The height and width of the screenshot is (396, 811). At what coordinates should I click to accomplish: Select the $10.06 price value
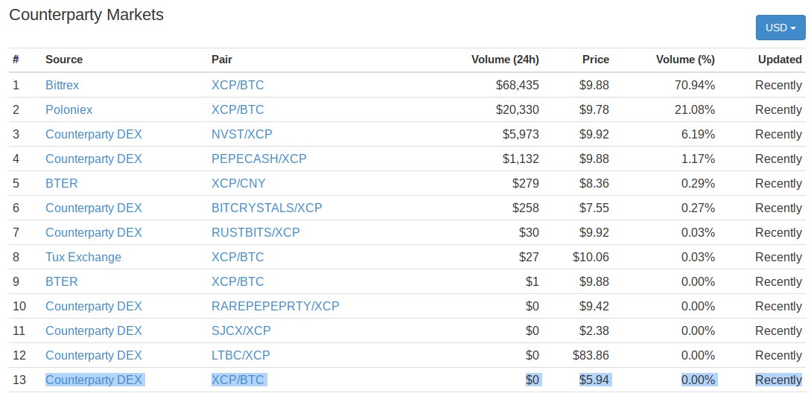coord(591,257)
